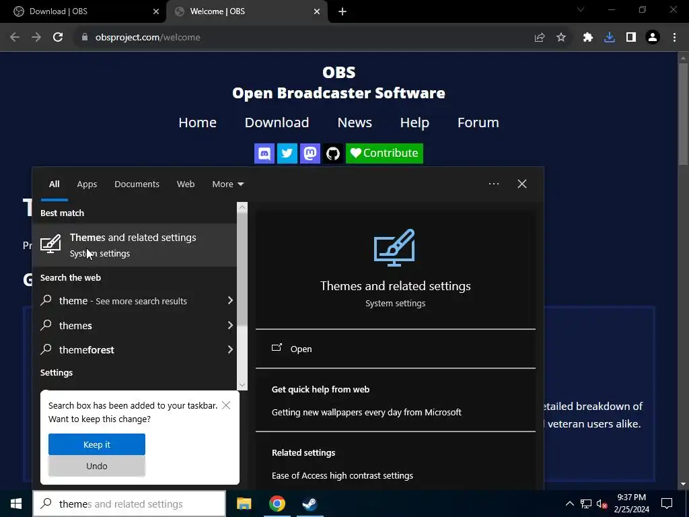Expand the 'theme' web search arrow
This screenshot has width=689, height=517.
point(230,300)
